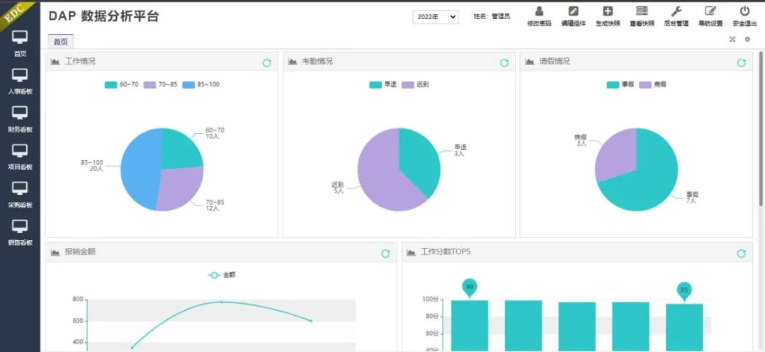Viewport: 765px width, 352px height.
Task: Toggle the 病假 legend series
Action: point(652,85)
